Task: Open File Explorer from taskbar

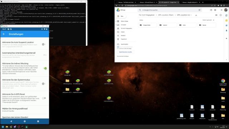Action: pos(7,127)
